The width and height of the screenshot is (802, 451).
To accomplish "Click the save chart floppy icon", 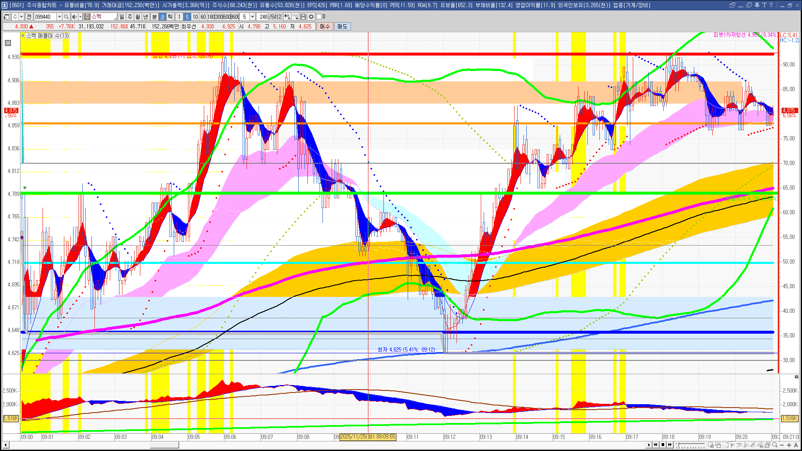I will (x=303, y=17).
